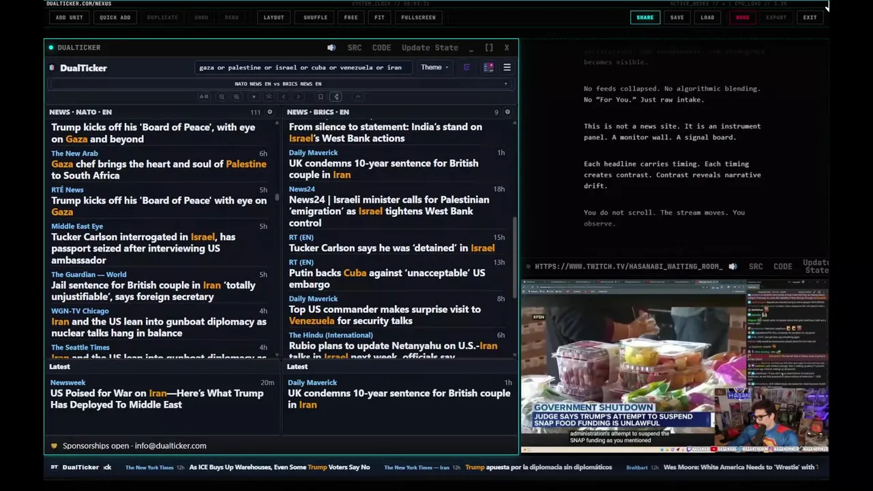Image resolution: width=873 pixels, height=491 pixels.
Task: Toggle FIT layout mode
Action: click(379, 17)
